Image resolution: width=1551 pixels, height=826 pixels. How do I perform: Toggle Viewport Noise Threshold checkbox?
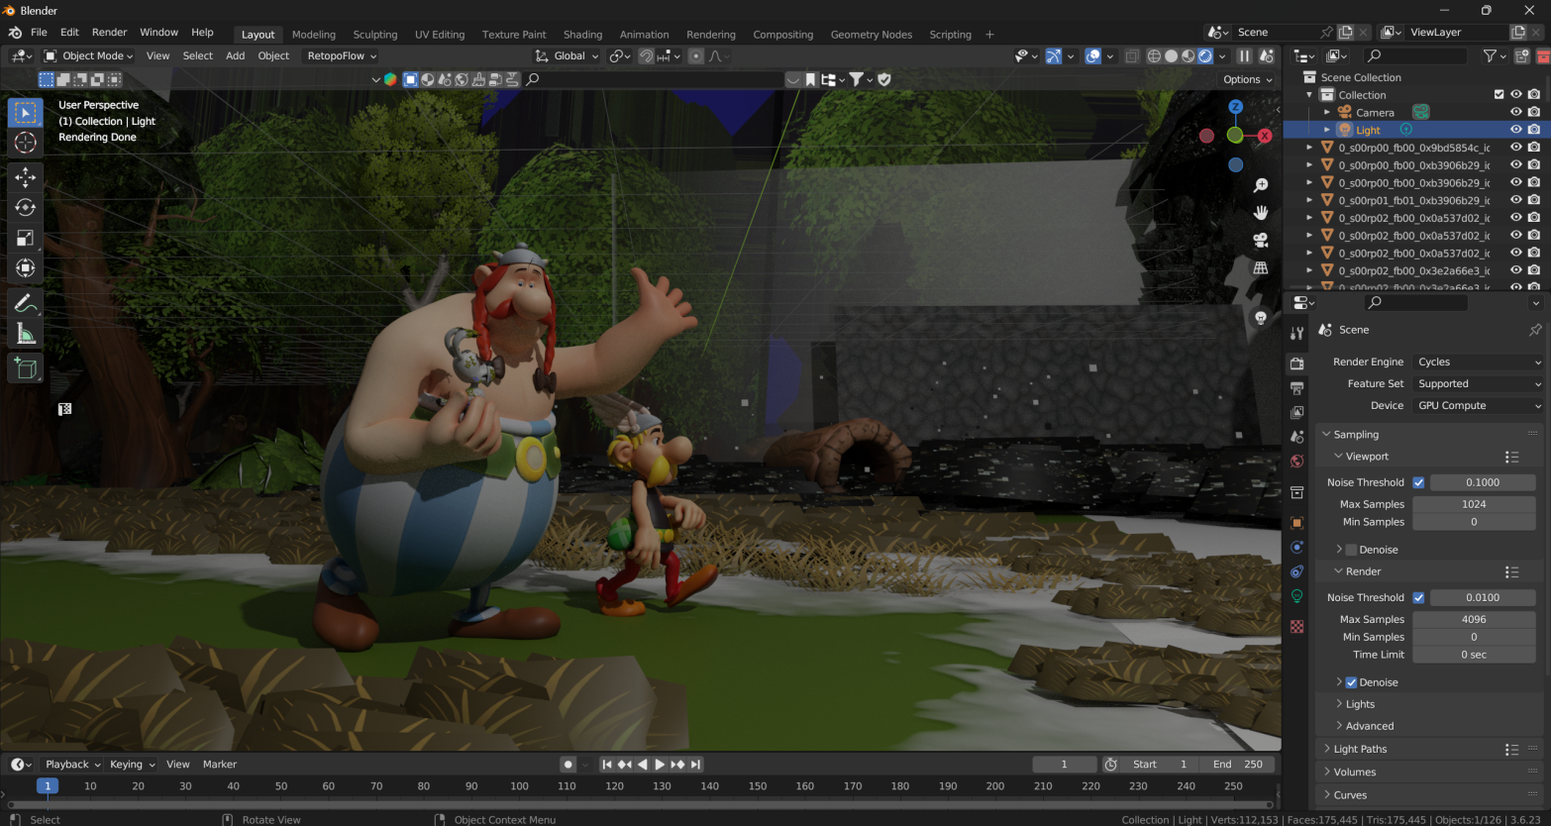point(1418,482)
